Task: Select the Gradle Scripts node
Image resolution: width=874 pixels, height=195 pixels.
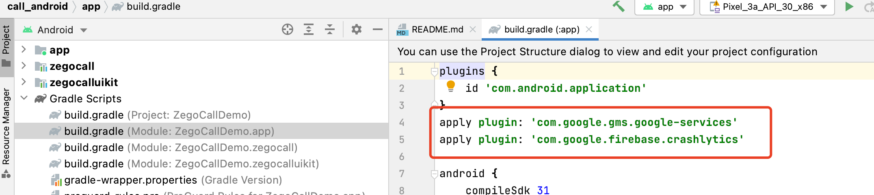Action: [x=78, y=99]
